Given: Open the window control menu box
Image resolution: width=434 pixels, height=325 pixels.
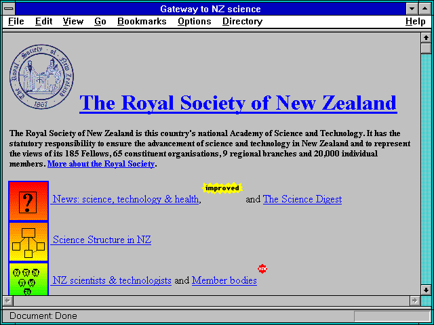Looking at the screenshot, I should point(9,9).
